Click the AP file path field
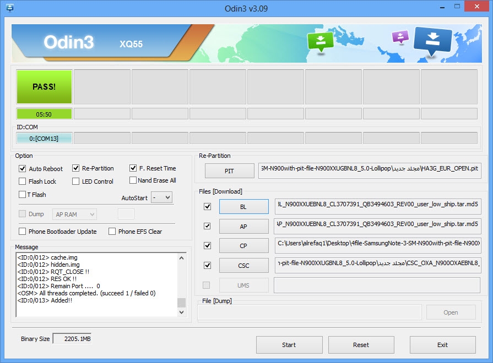493x363 pixels. 378,226
